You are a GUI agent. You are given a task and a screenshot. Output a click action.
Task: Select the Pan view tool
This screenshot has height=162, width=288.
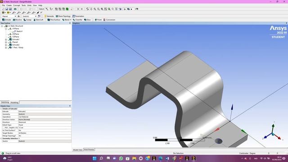(91, 9)
